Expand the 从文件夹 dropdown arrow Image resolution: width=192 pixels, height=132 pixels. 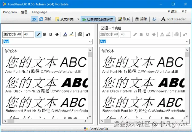point(78,19)
